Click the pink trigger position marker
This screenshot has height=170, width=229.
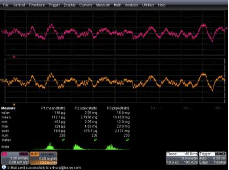click(x=14, y=56)
